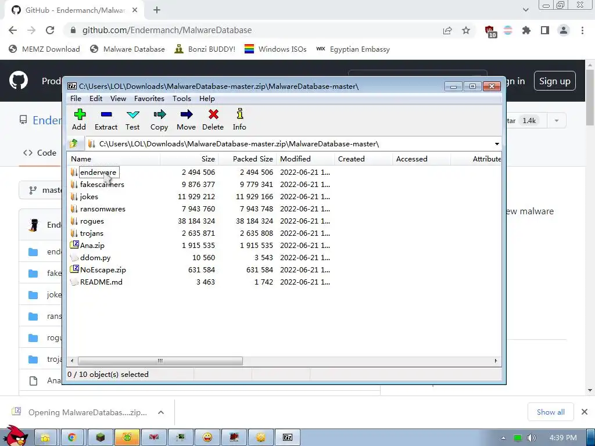Close the downloads bar

point(585,412)
